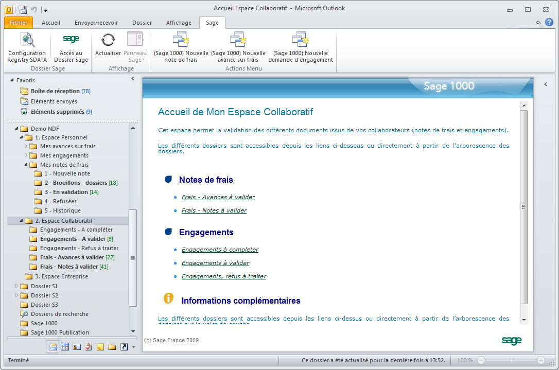
Task: Click the Undo icon in quick access toolbar
Action: point(34,10)
